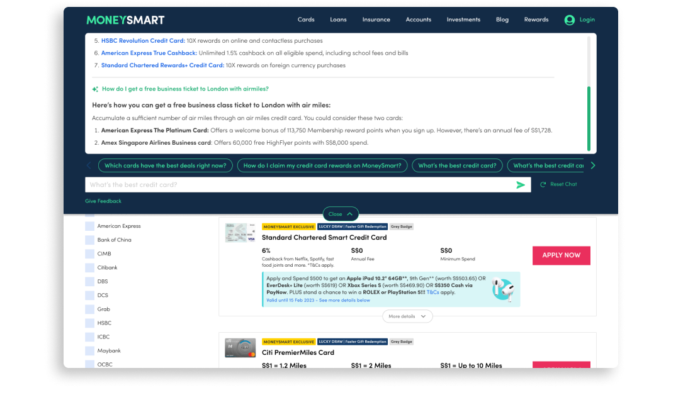Open the Insurance menu
The width and height of the screenshot is (683, 395).
[x=376, y=19]
